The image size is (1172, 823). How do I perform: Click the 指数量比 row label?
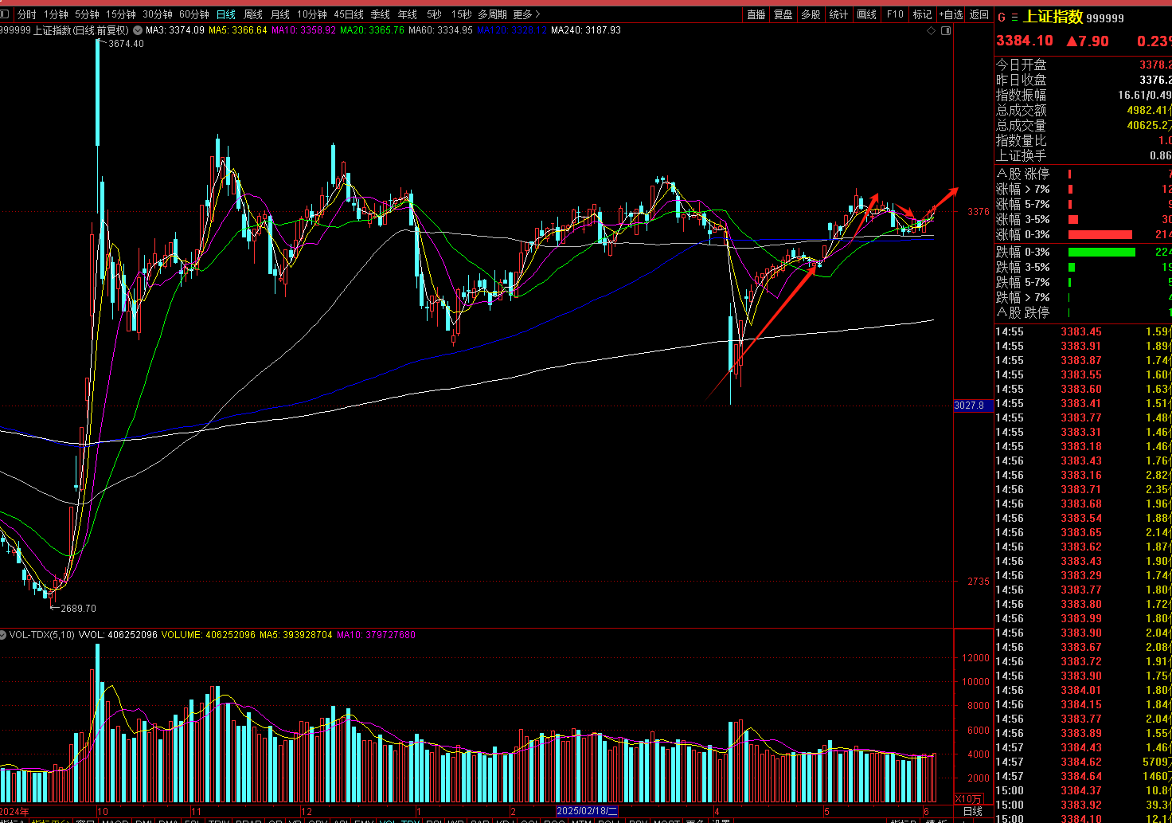tap(1022, 140)
